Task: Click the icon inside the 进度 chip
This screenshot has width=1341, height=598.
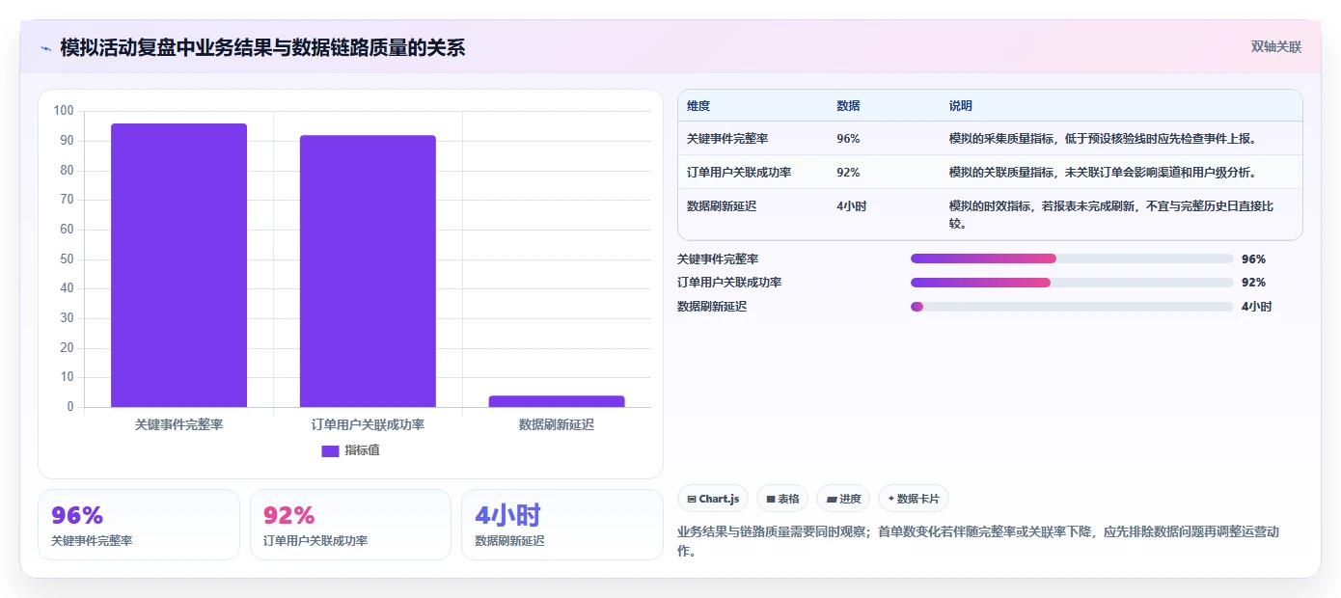Action: [x=832, y=500]
